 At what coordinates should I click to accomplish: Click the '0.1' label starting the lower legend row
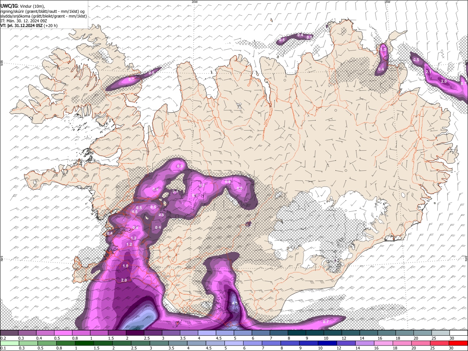[3, 348]
